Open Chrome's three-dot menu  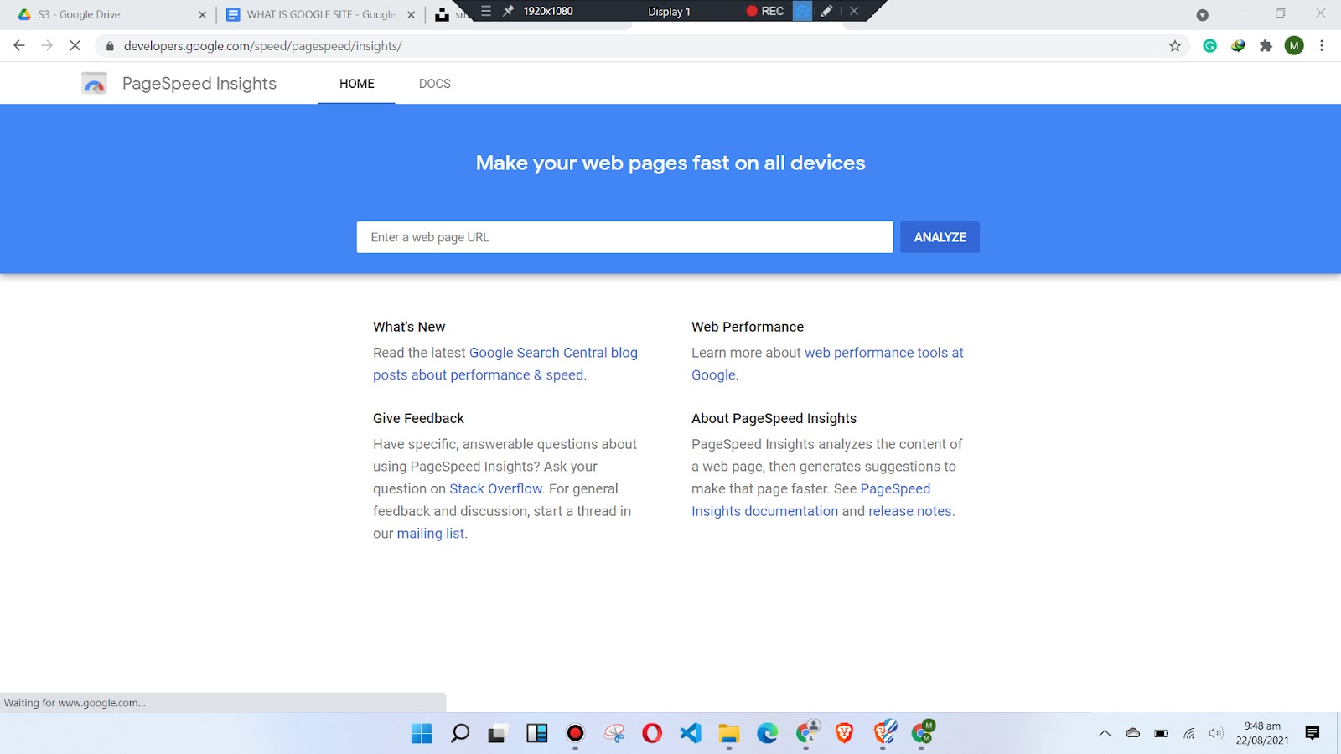1322,46
